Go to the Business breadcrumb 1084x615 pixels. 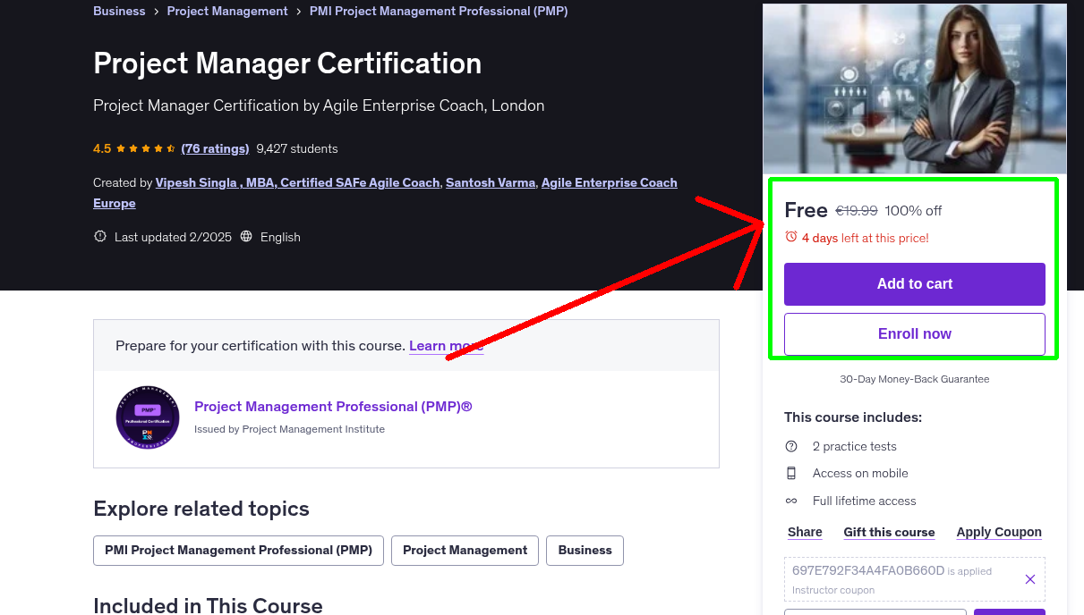[119, 12]
